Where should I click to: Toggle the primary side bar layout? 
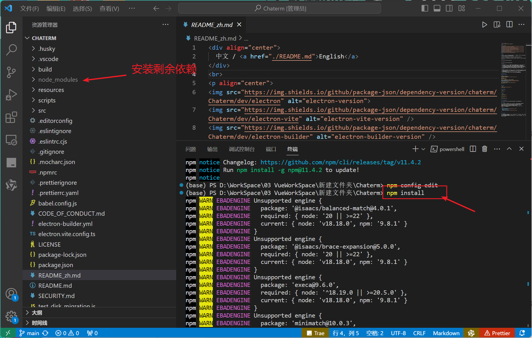click(x=424, y=9)
